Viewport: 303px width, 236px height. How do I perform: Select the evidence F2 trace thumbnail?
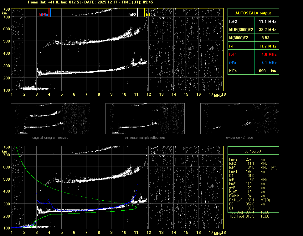239,118
